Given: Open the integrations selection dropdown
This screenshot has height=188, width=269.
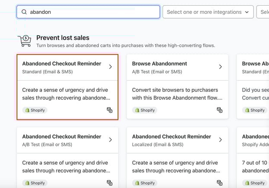Looking at the screenshot, I should tap(208, 12).
